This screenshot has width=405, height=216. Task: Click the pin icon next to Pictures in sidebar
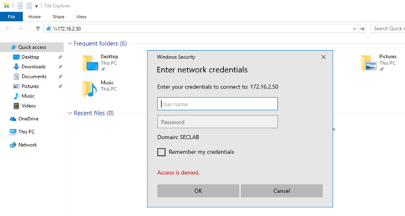pyautogui.click(x=60, y=87)
